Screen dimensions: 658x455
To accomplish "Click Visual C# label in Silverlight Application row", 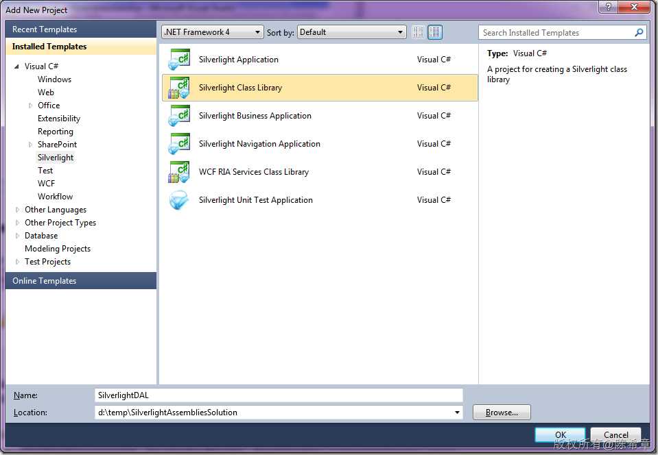I will pos(434,60).
